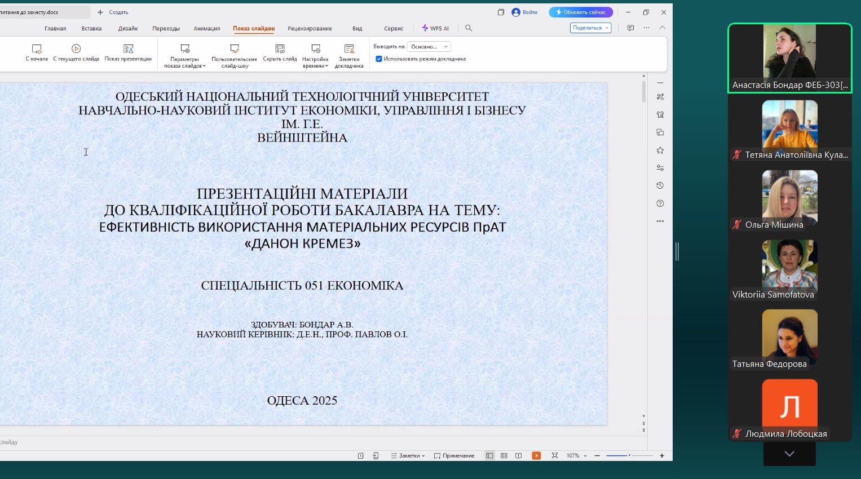
Task: Open the Главная tab
Action: 55,28
